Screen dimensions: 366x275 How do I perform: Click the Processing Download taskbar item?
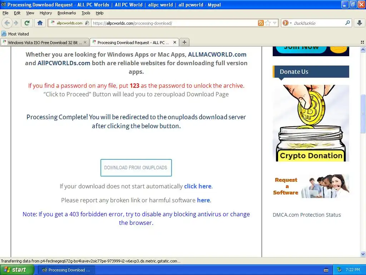pyautogui.click(x=66, y=270)
